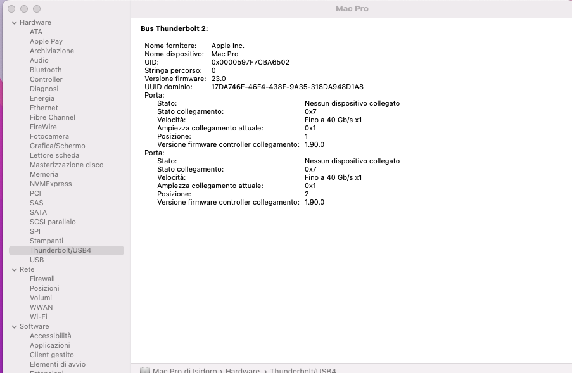
Task: Open Applicazioni under Software
Action: [50, 345]
